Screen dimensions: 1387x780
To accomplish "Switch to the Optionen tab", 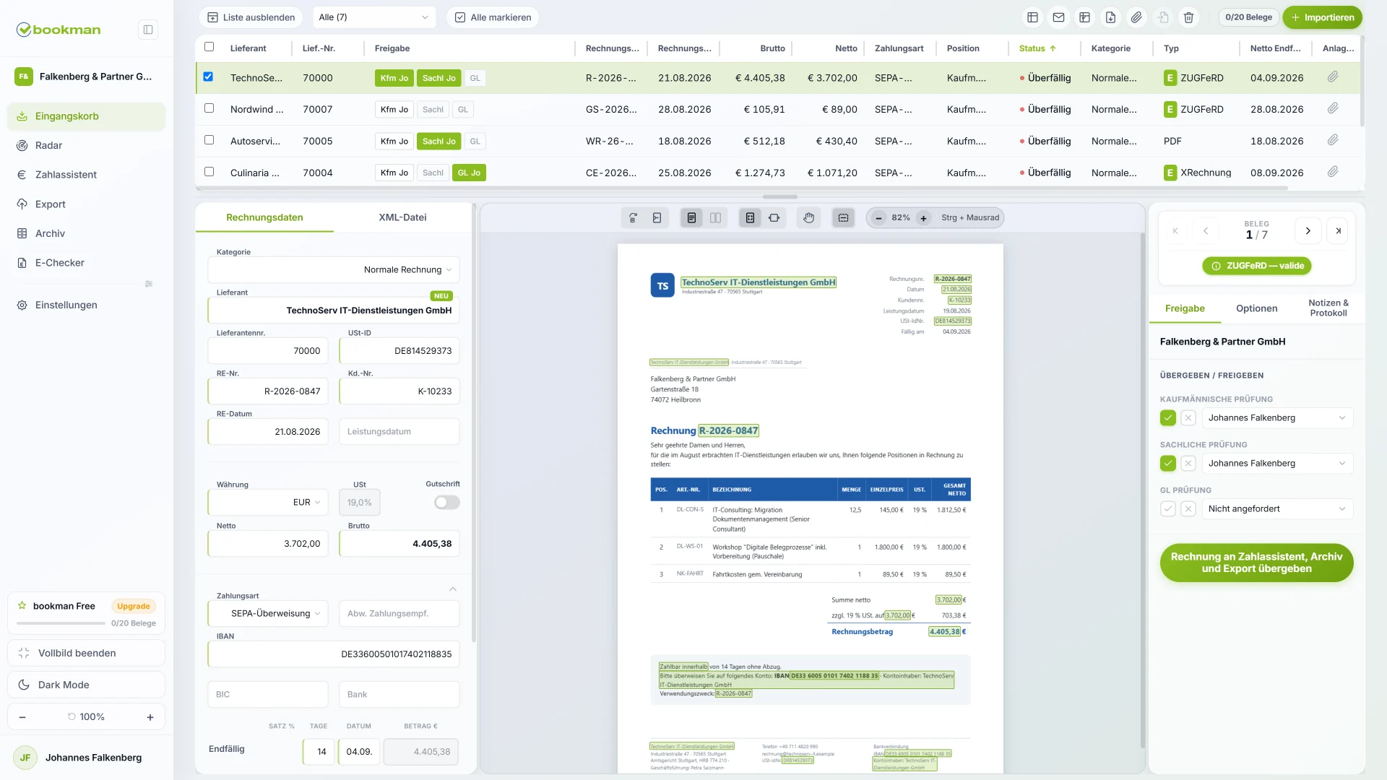I will (1256, 308).
